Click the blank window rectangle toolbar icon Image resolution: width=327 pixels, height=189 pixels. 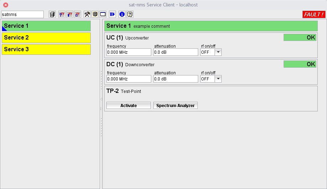click(103, 14)
